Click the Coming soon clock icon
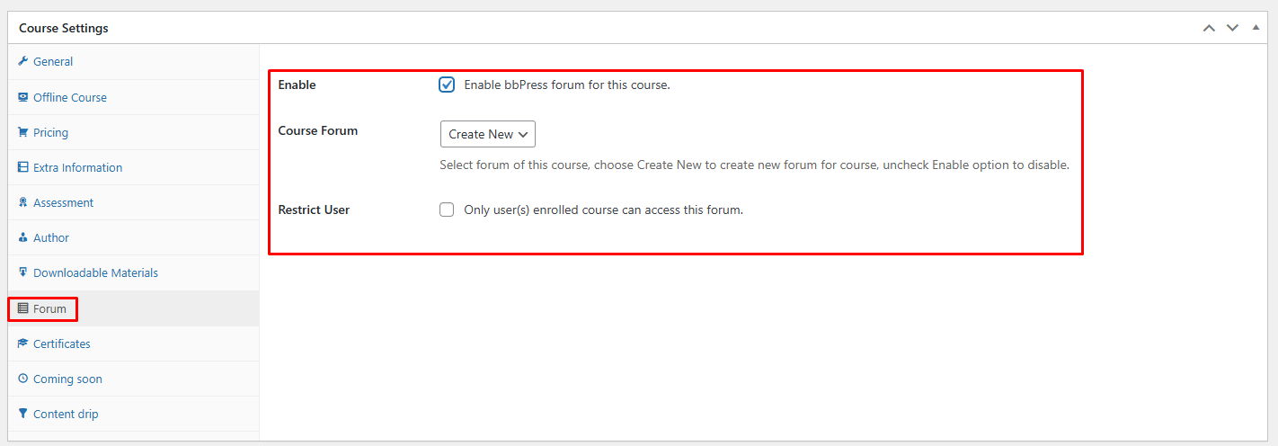Viewport: 1278px width, 446px height. pos(23,379)
